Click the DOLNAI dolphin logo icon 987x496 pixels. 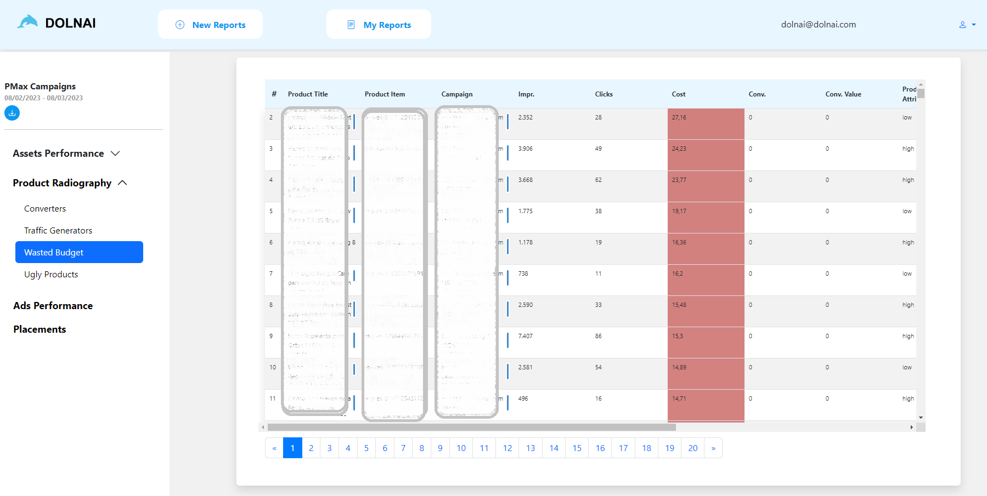27,21
